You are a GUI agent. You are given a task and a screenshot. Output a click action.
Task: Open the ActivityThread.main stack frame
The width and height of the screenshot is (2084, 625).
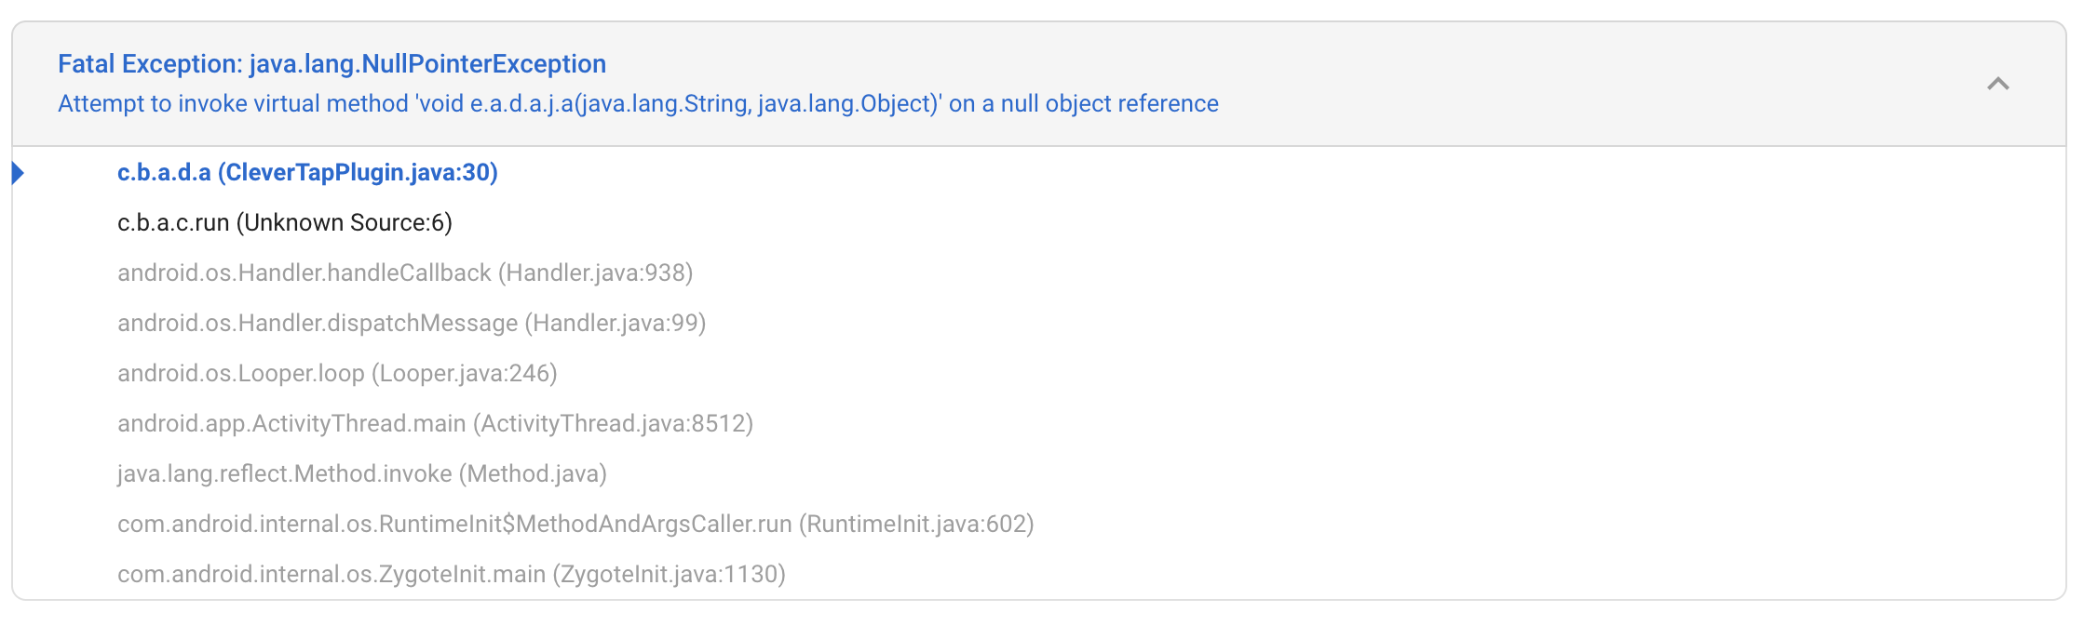coord(434,423)
